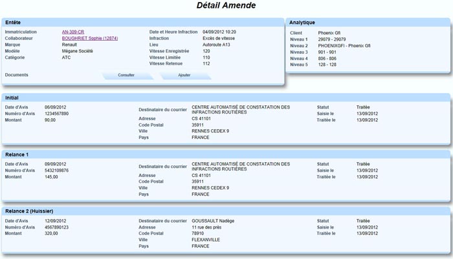Viewport: 453px width, 259px height.
Task: Click the Détail Amende page title
Action: [x=226, y=6]
